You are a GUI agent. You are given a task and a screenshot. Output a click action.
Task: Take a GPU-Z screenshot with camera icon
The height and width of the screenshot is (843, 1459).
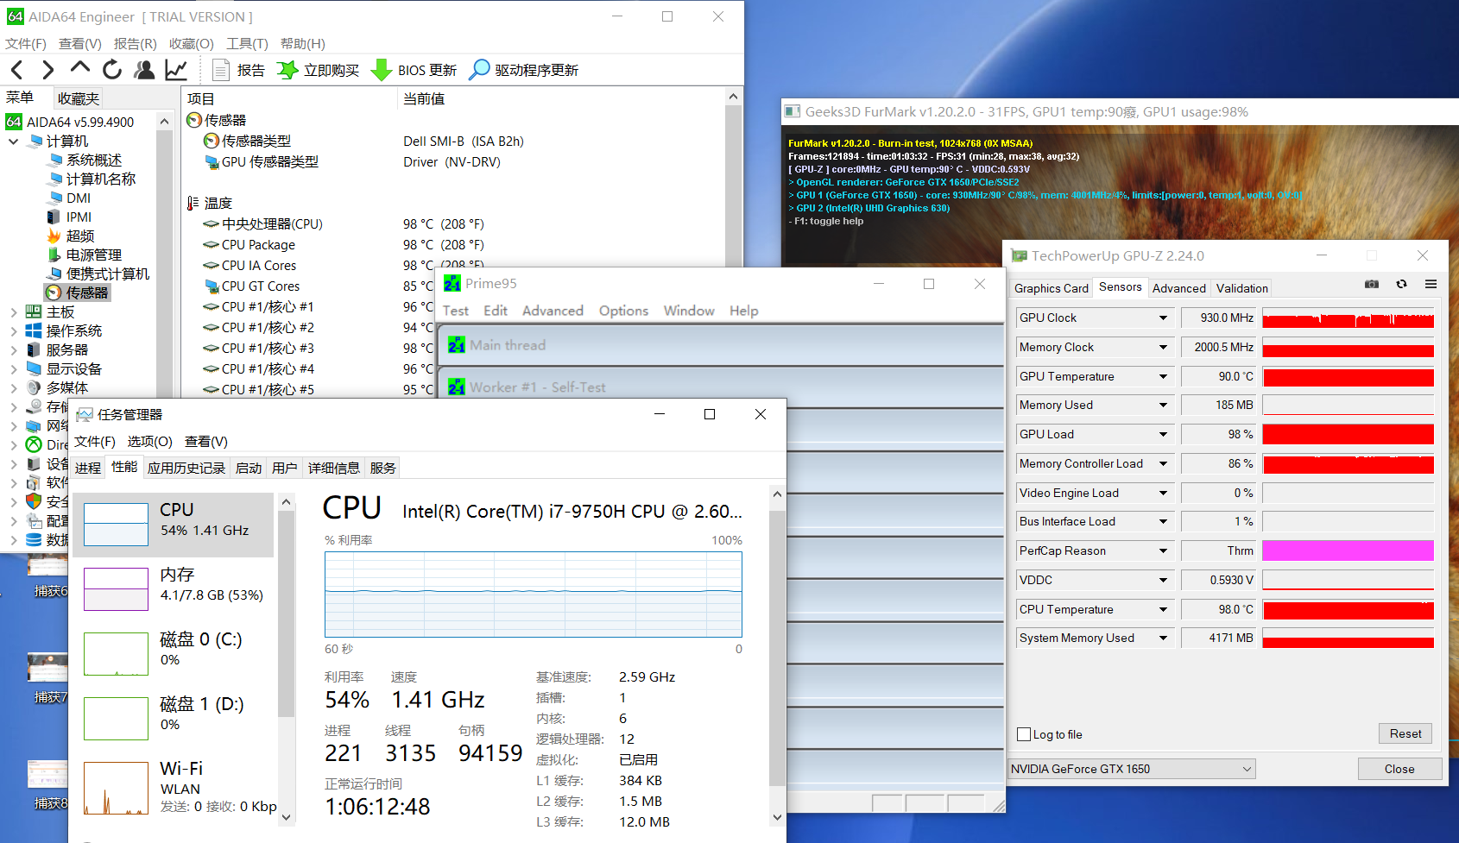(1372, 284)
